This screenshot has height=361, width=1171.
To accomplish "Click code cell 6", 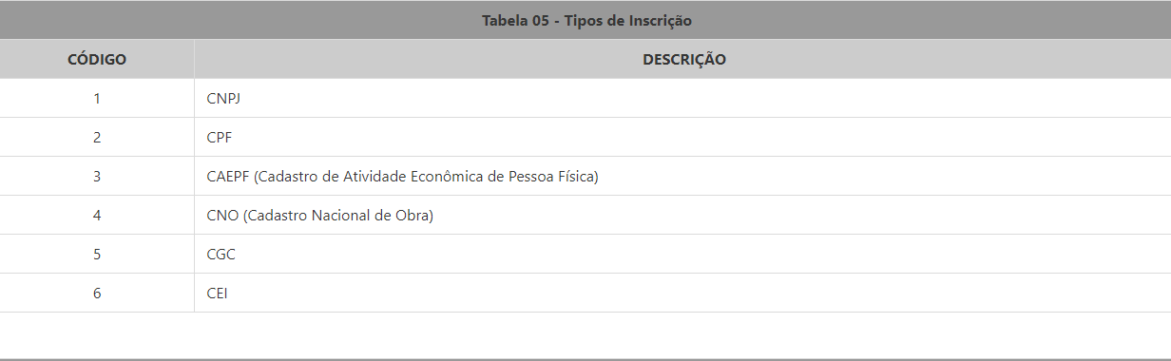I will coord(97,293).
